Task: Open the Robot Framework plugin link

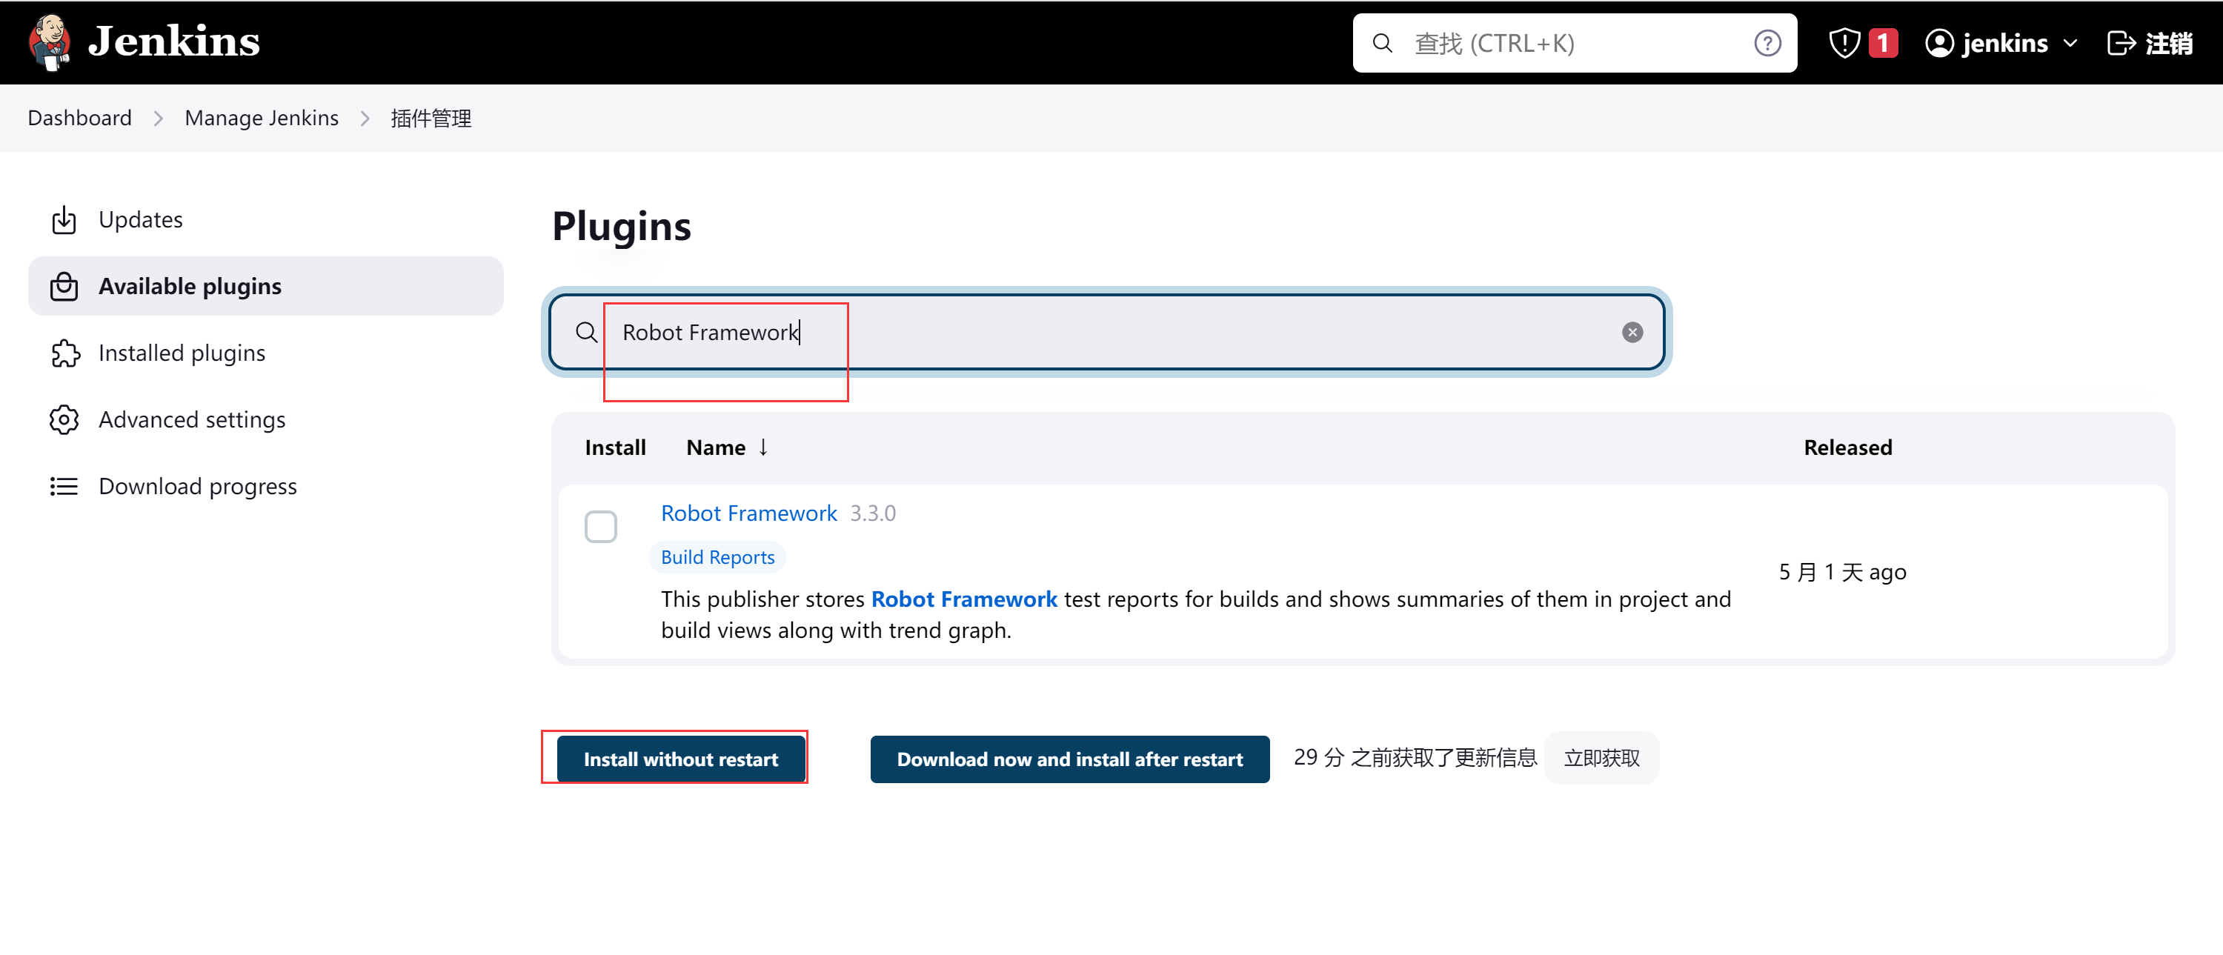Action: [x=748, y=513]
